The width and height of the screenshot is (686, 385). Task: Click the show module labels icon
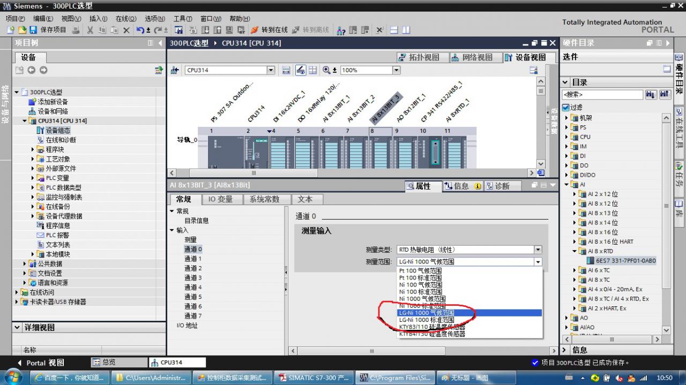(x=301, y=70)
